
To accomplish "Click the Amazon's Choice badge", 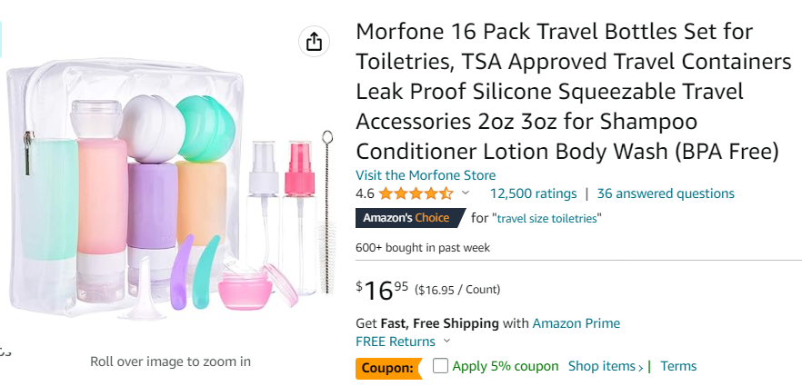I will 406,218.
